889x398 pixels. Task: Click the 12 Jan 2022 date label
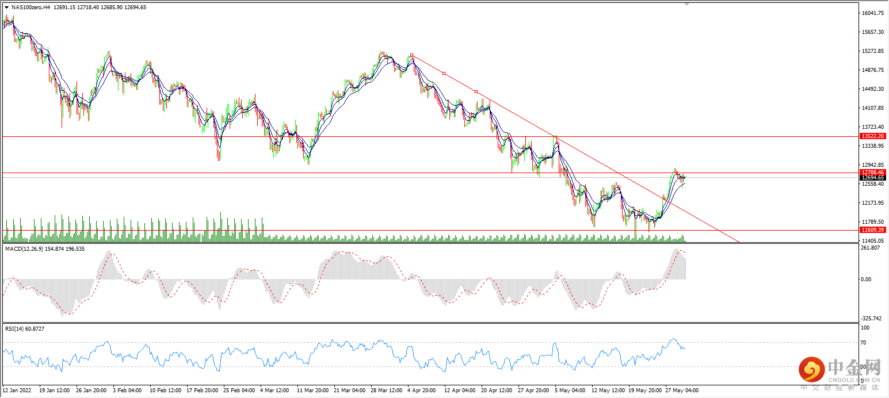pyautogui.click(x=17, y=390)
